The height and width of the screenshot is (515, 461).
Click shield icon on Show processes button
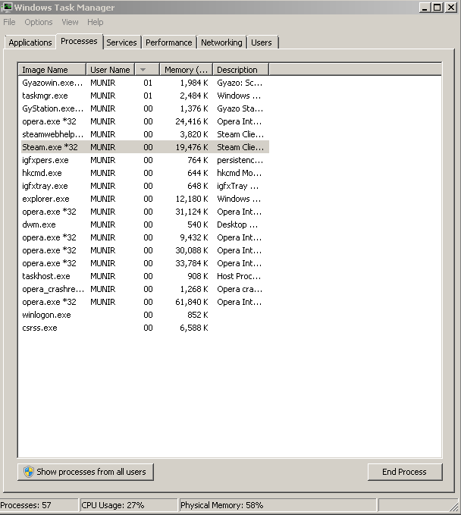tap(29, 472)
